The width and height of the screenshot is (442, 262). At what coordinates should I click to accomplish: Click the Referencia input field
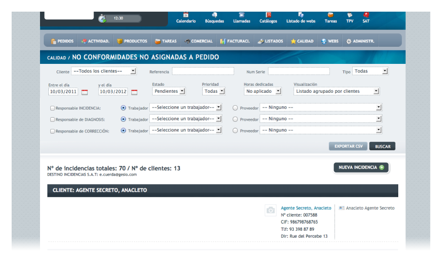point(203,71)
